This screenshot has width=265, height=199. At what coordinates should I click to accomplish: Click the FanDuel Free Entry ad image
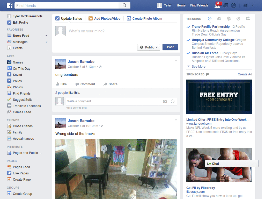(x=219, y=97)
